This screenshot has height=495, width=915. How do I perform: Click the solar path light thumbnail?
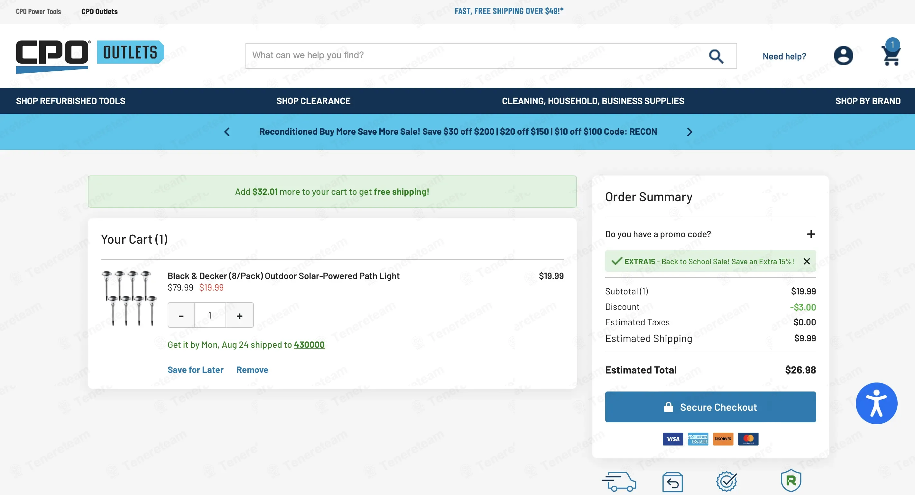click(x=129, y=298)
